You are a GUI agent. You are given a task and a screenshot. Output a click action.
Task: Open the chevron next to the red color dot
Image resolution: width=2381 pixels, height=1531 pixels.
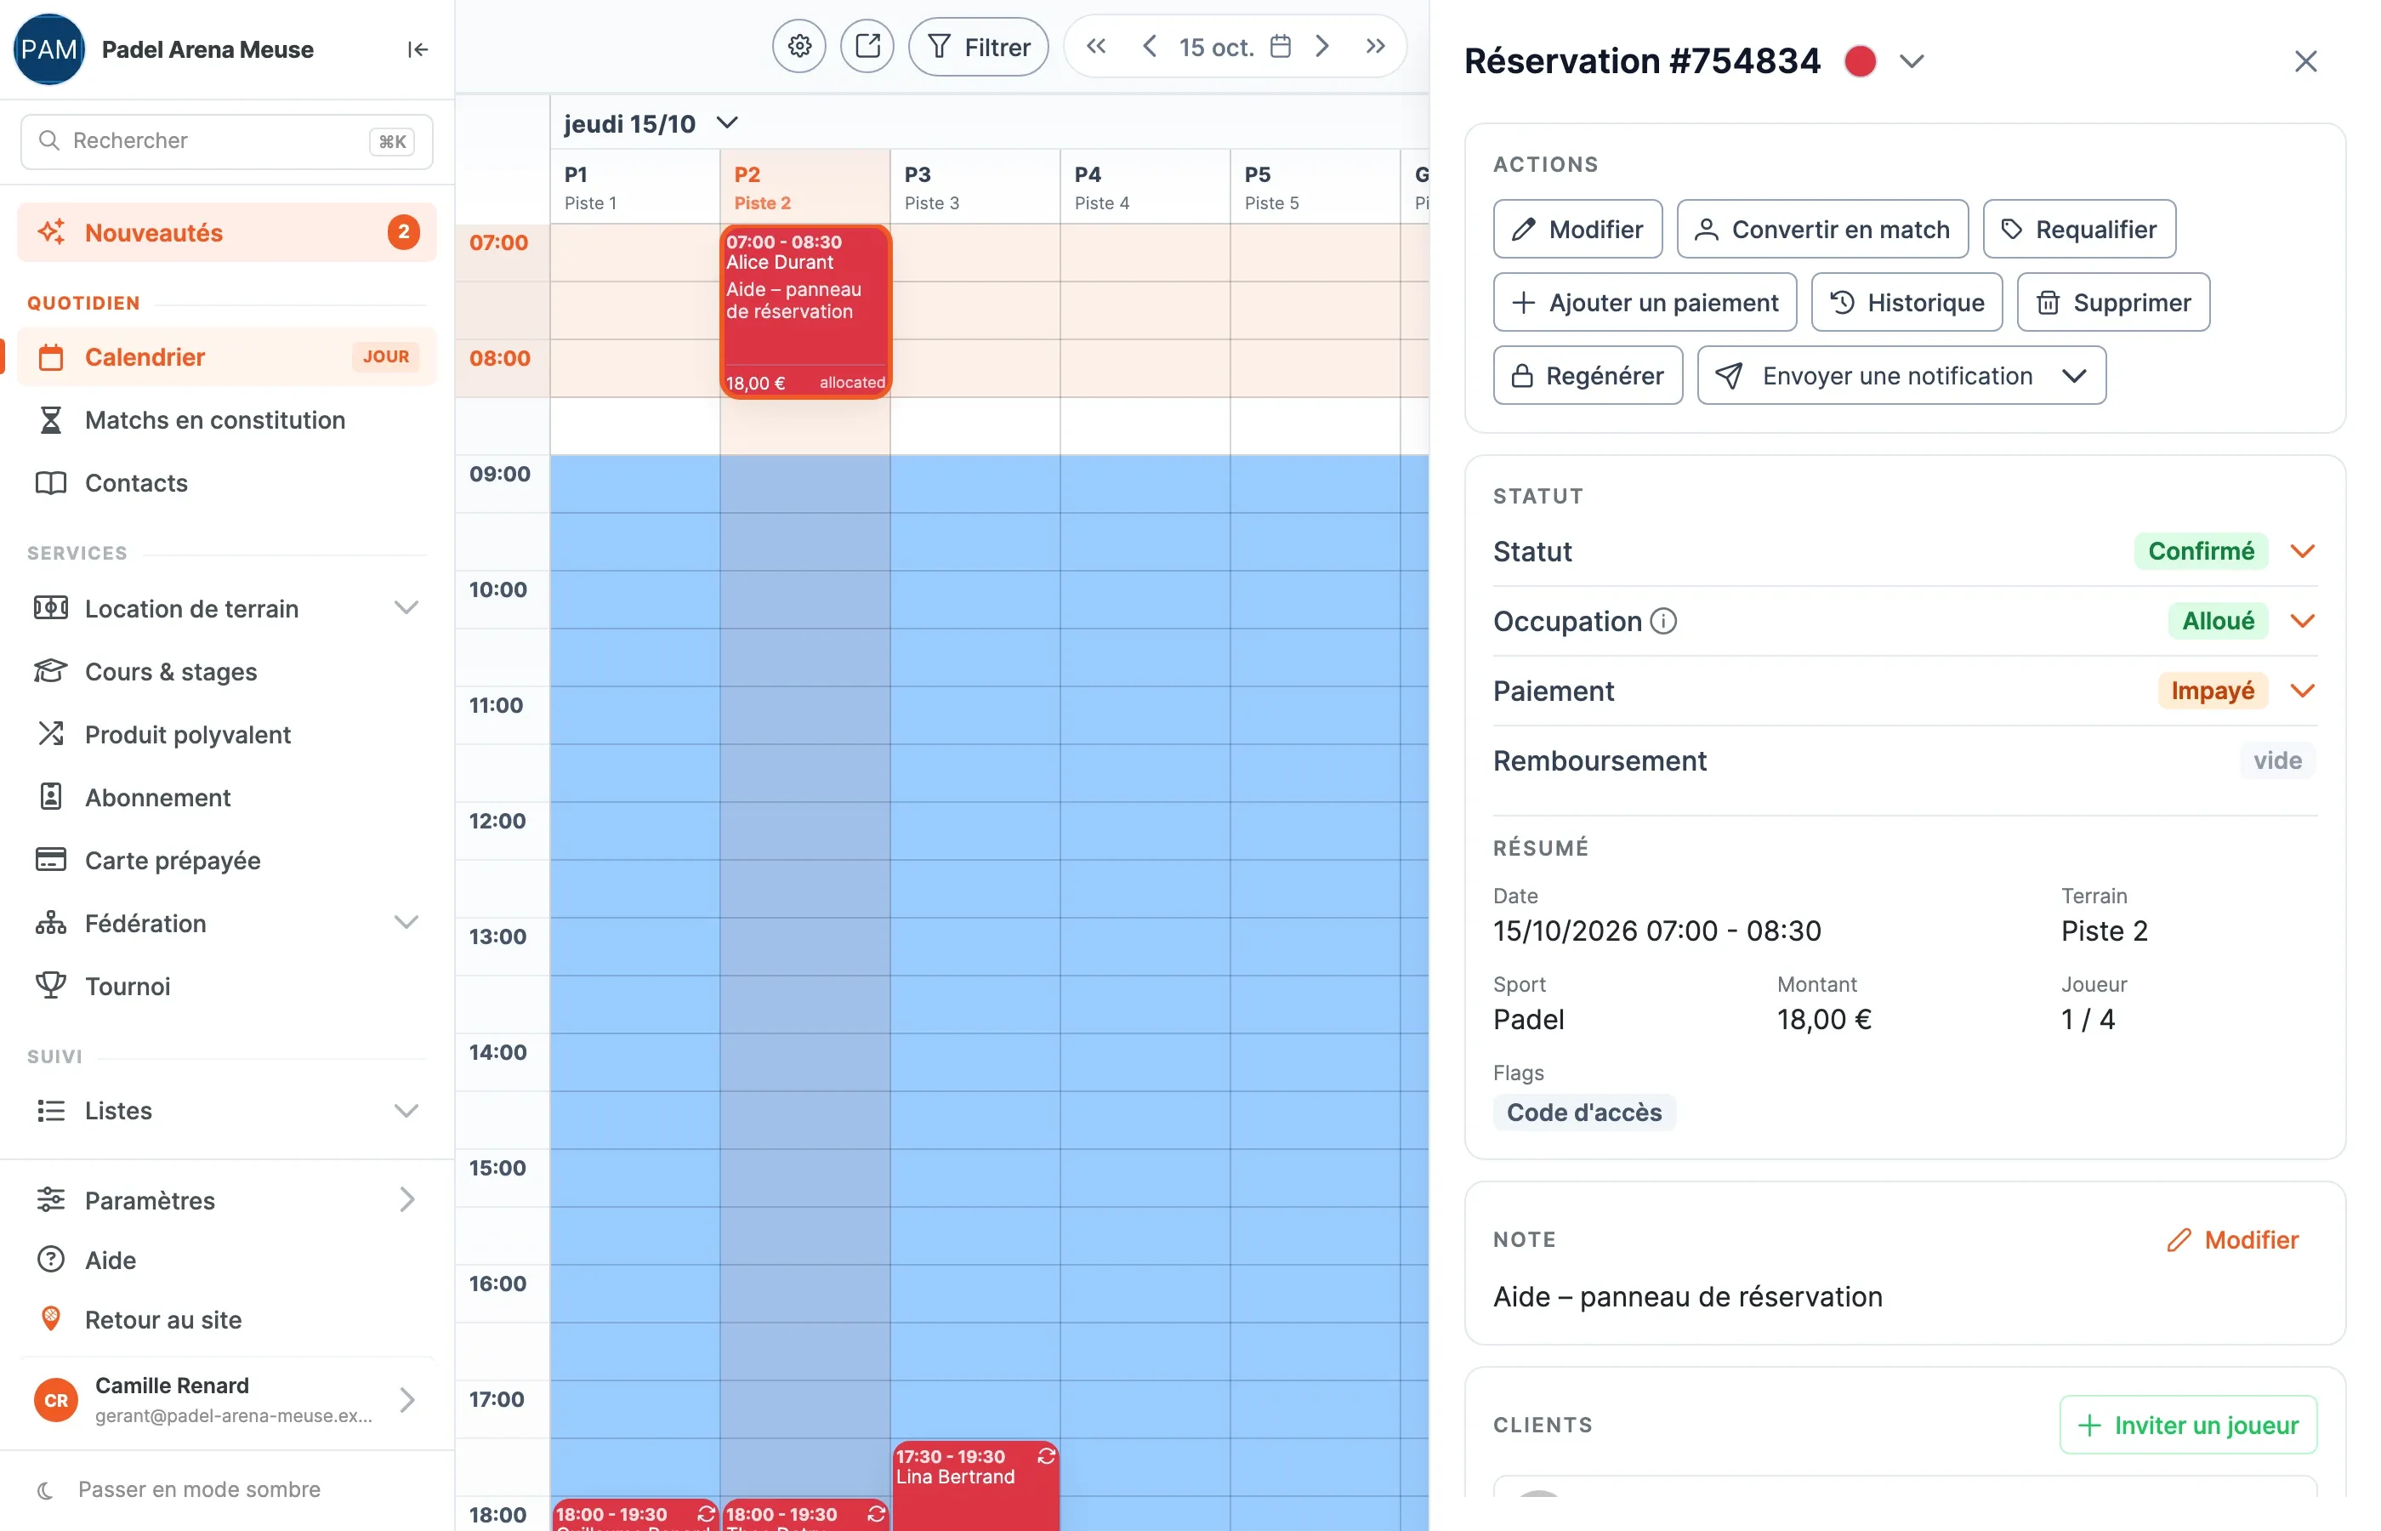point(1911,61)
